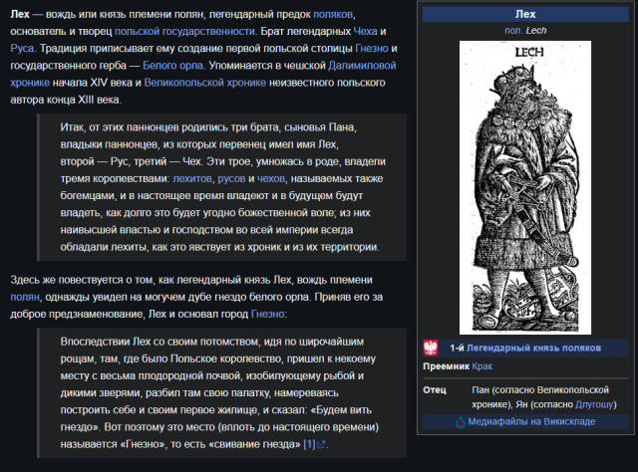Follow the польской государственности link
Viewport: 638px width, 472px height.
pyautogui.click(x=184, y=31)
